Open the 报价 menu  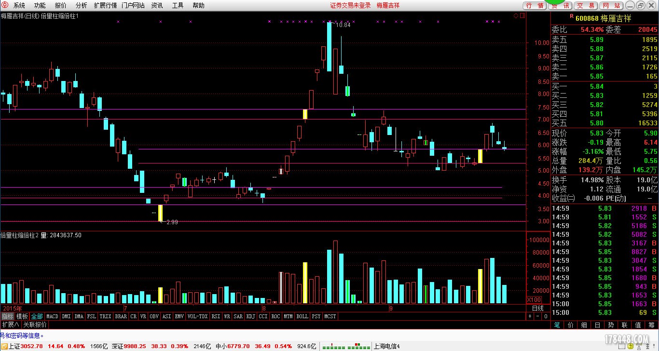pyautogui.click(x=61, y=5)
